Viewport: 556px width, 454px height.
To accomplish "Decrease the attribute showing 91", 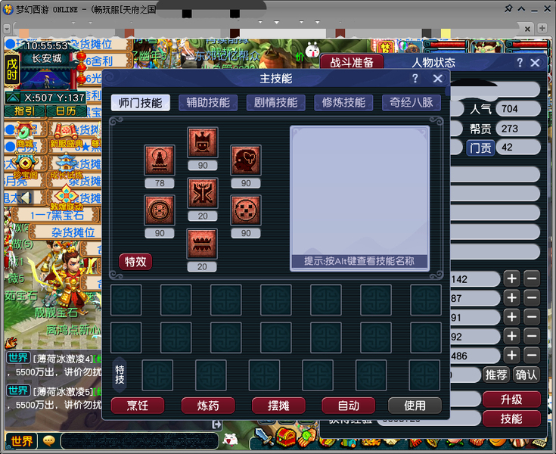I will (x=532, y=317).
